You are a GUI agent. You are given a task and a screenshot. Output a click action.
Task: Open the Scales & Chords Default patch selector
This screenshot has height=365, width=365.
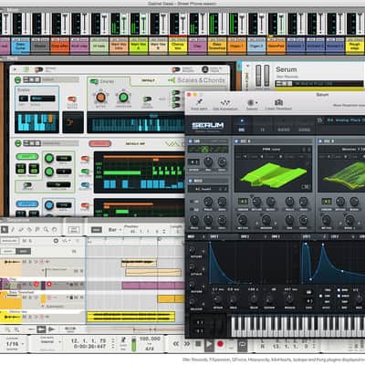(x=148, y=80)
